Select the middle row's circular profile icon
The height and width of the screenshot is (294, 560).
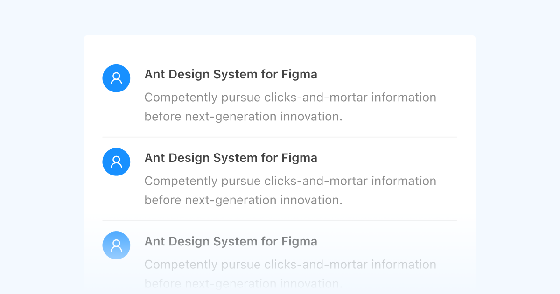pos(116,161)
